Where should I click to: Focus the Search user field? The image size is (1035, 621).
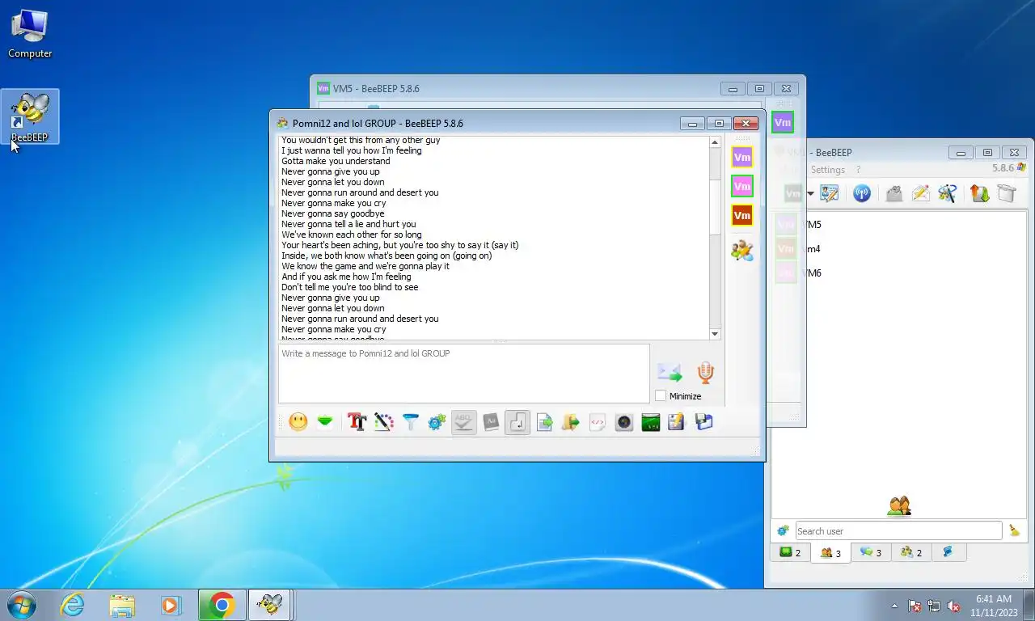point(898,531)
